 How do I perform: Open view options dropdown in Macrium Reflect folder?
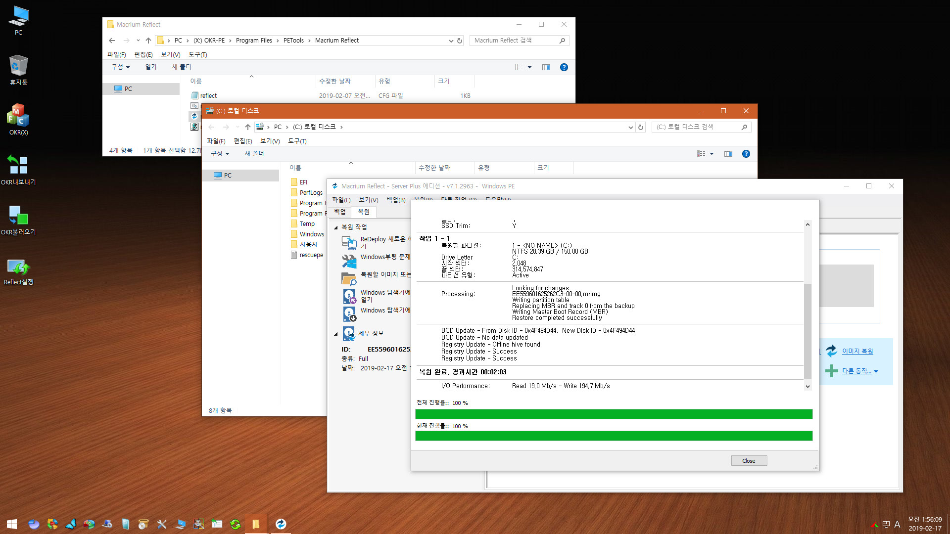tap(529, 67)
